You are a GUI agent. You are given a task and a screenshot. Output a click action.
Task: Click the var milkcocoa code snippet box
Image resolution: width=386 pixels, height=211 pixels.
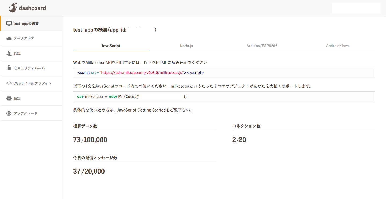coord(224,97)
